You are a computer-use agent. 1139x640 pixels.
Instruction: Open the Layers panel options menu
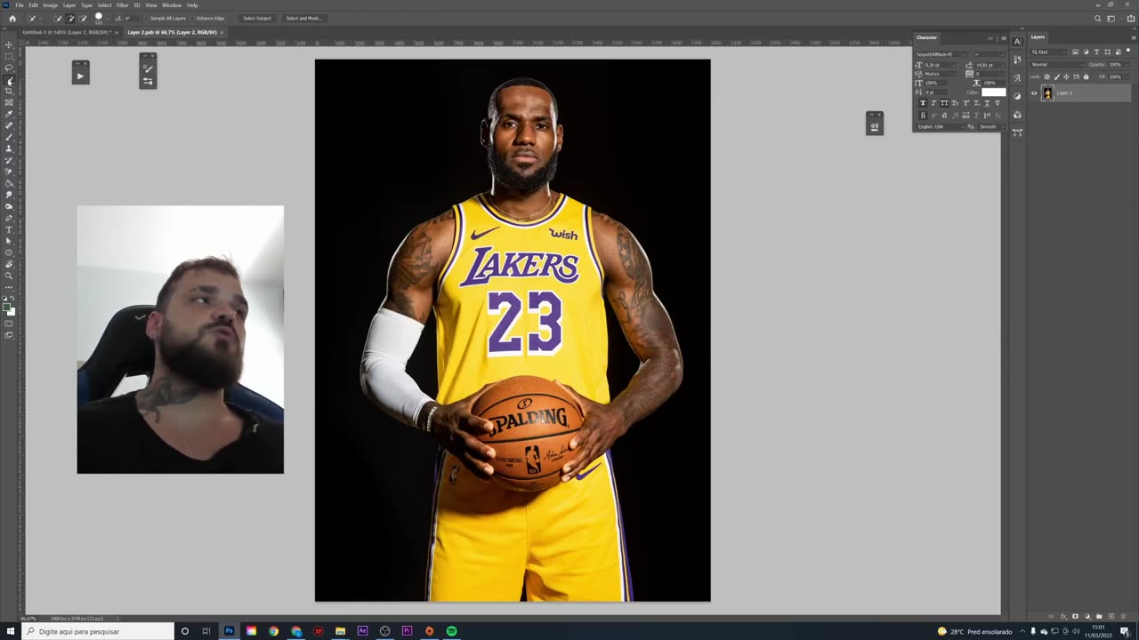tap(1134, 38)
